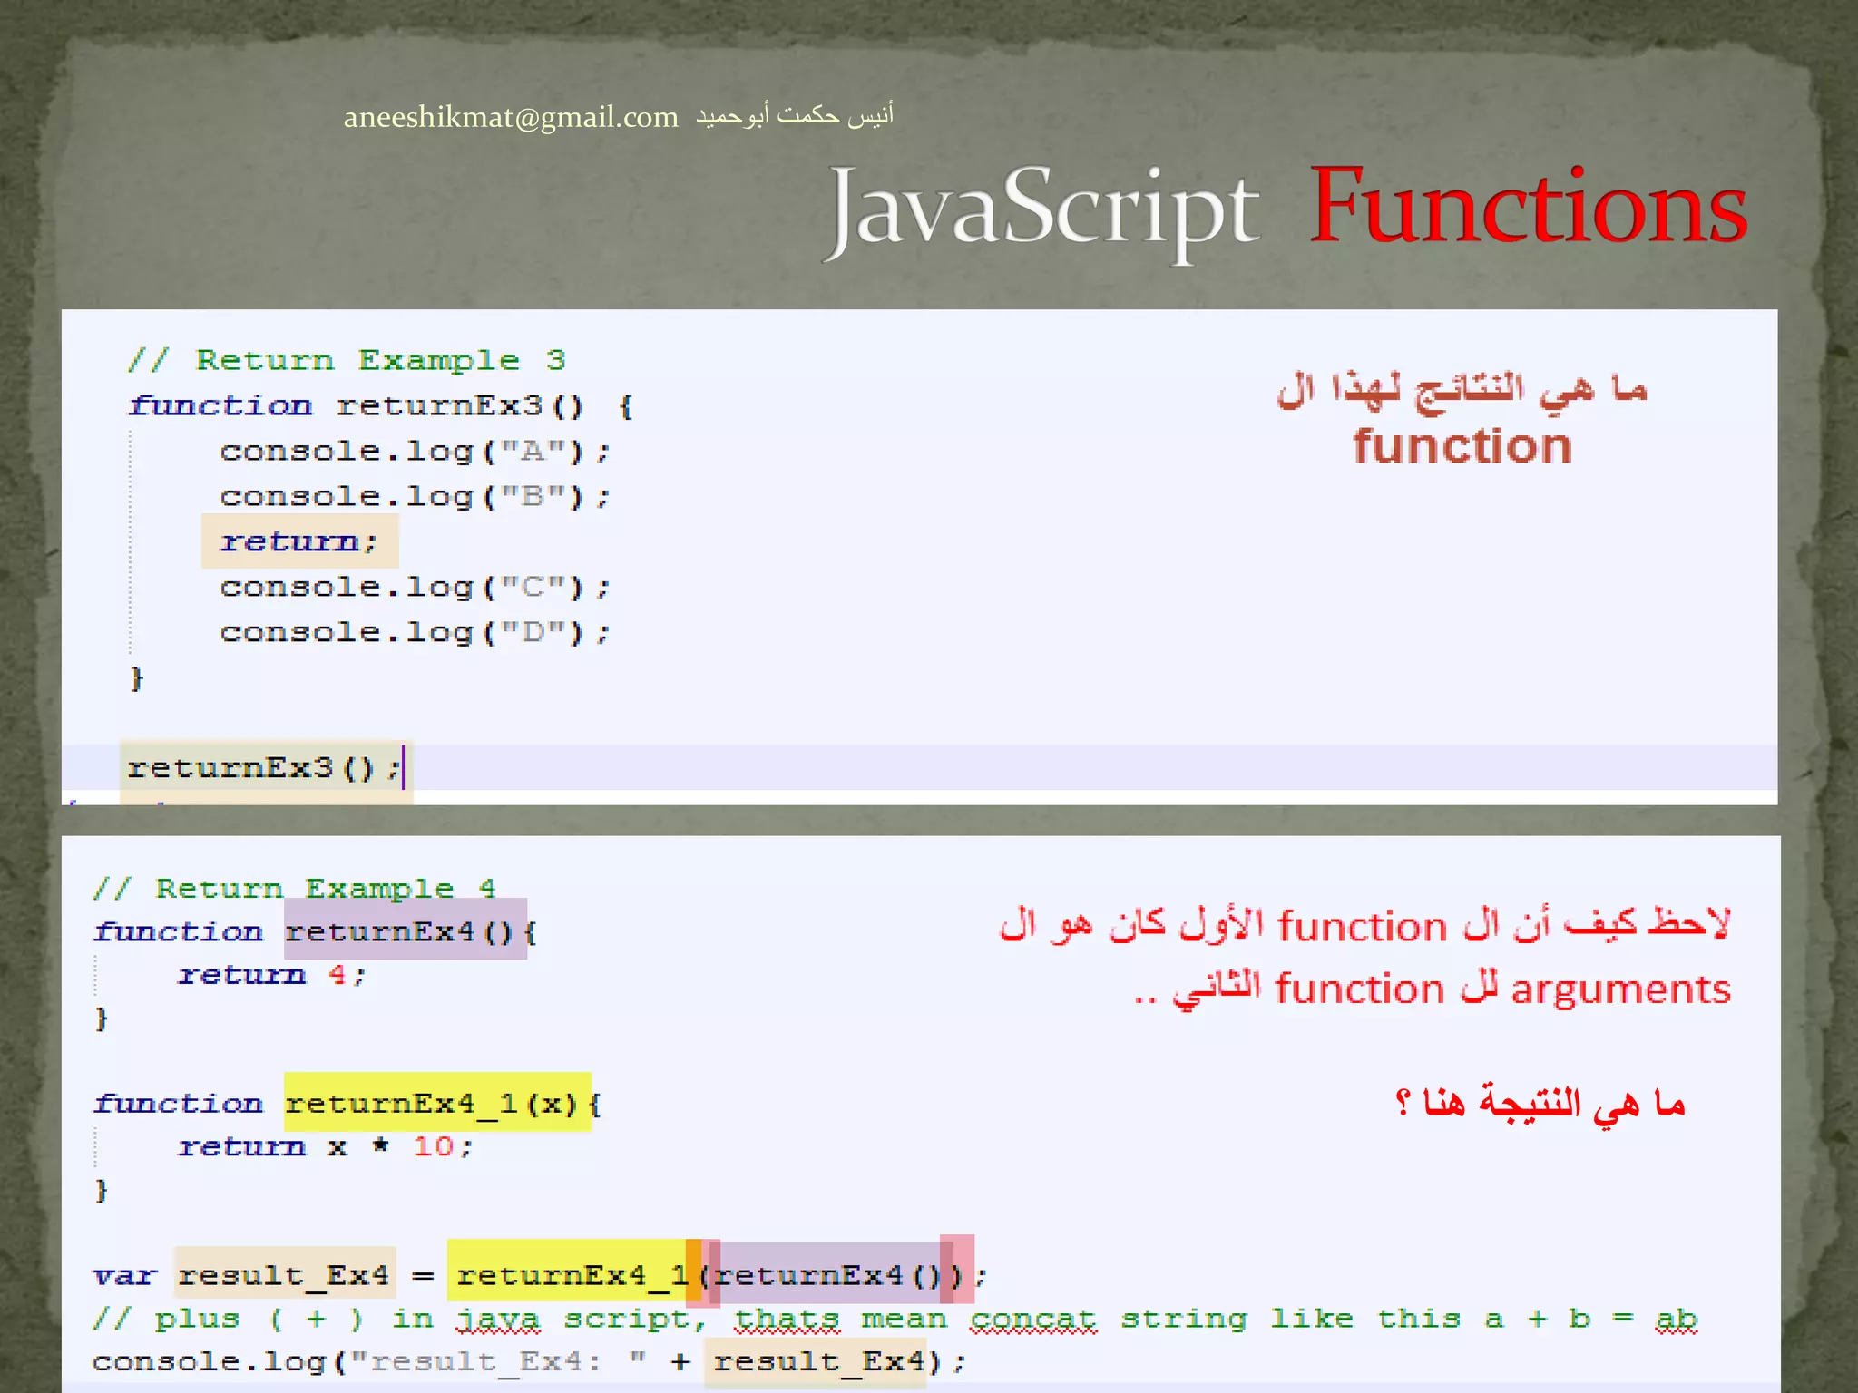Screen dimensions: 1858x1393
Task: Click the console.log("D") line
Action: click(415, 632)
